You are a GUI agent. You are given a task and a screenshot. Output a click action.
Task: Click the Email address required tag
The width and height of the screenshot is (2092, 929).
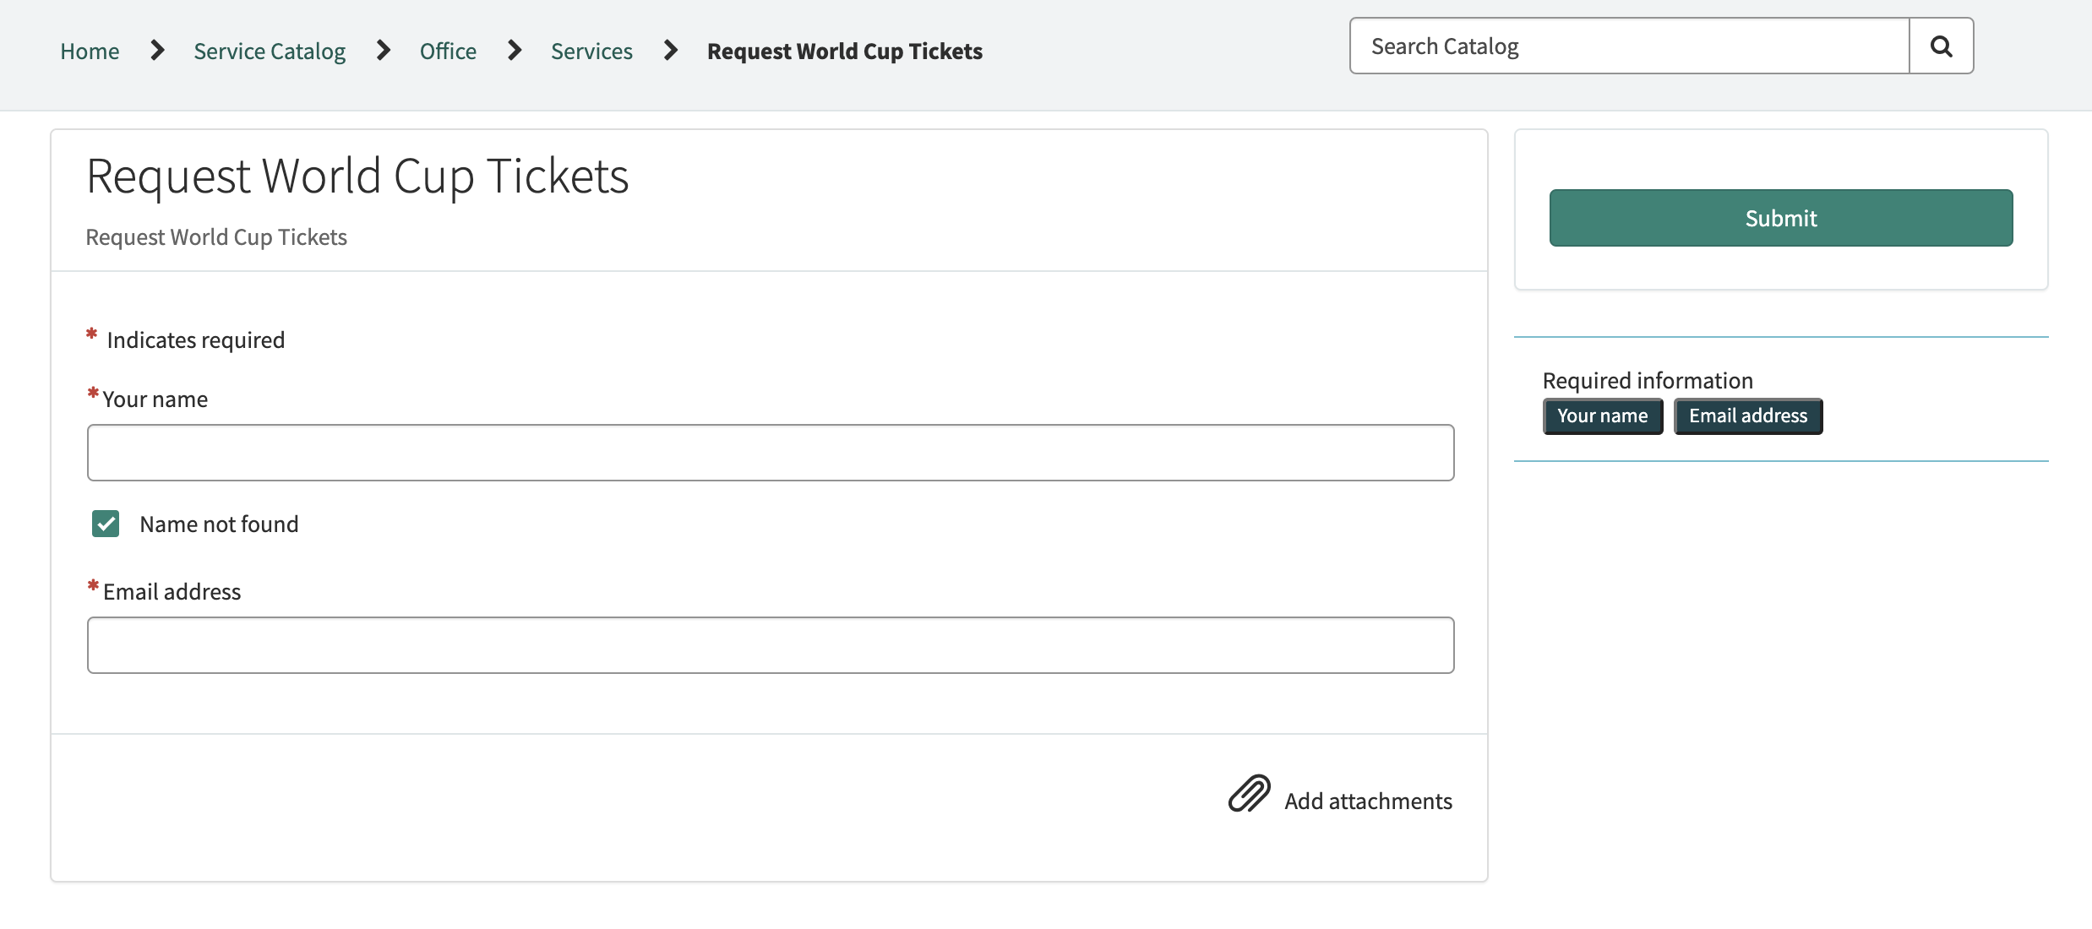click(x=1747, y=416)
